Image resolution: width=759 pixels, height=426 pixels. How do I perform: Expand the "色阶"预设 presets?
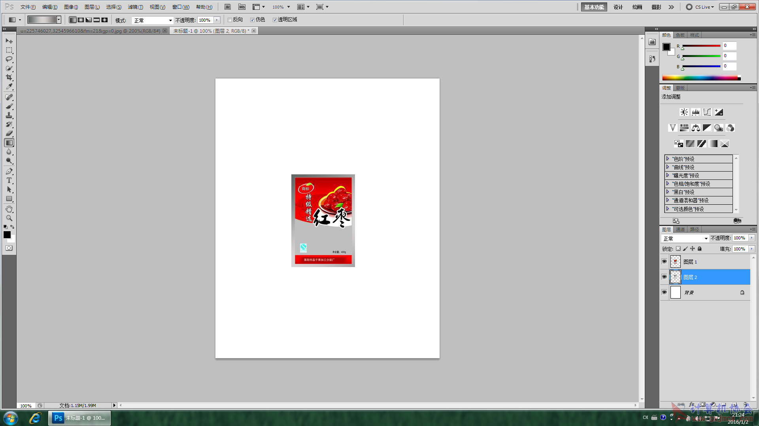point(668,159)
